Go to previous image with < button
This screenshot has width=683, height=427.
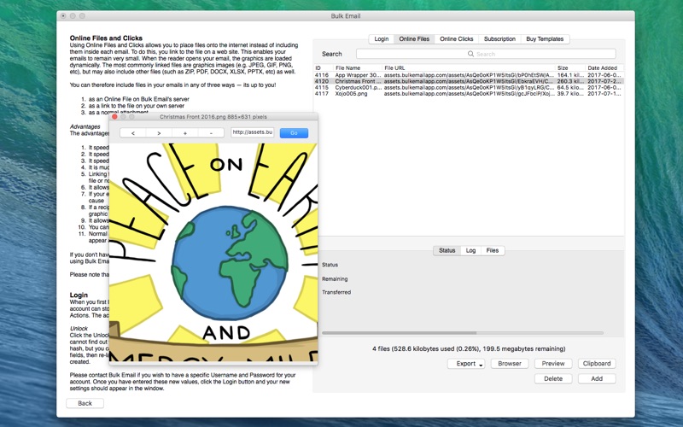pyautogui.click(x=133, y=133)
